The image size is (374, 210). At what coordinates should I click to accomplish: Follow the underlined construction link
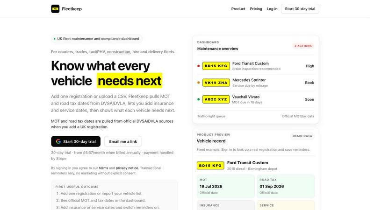click(119, 52)
